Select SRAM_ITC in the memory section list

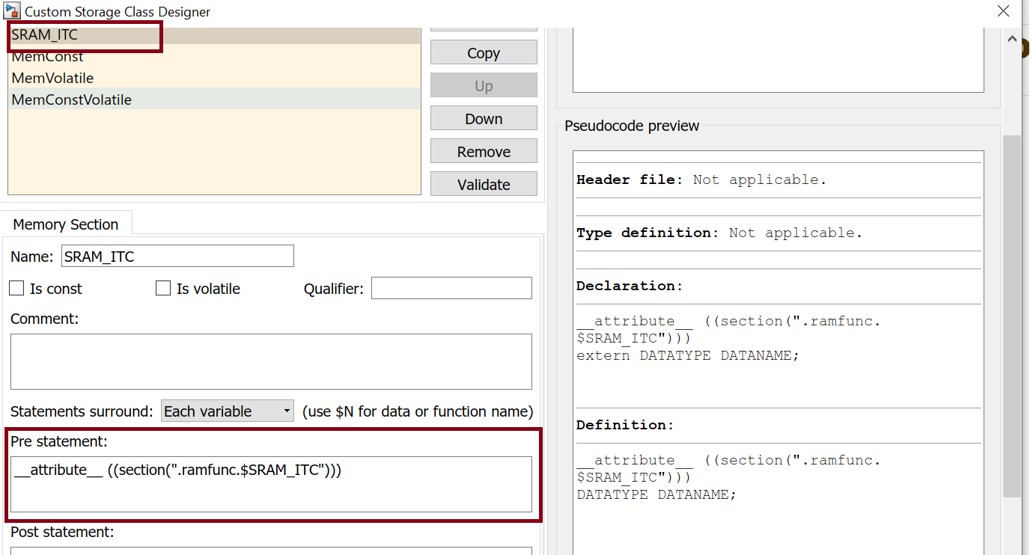45,35
